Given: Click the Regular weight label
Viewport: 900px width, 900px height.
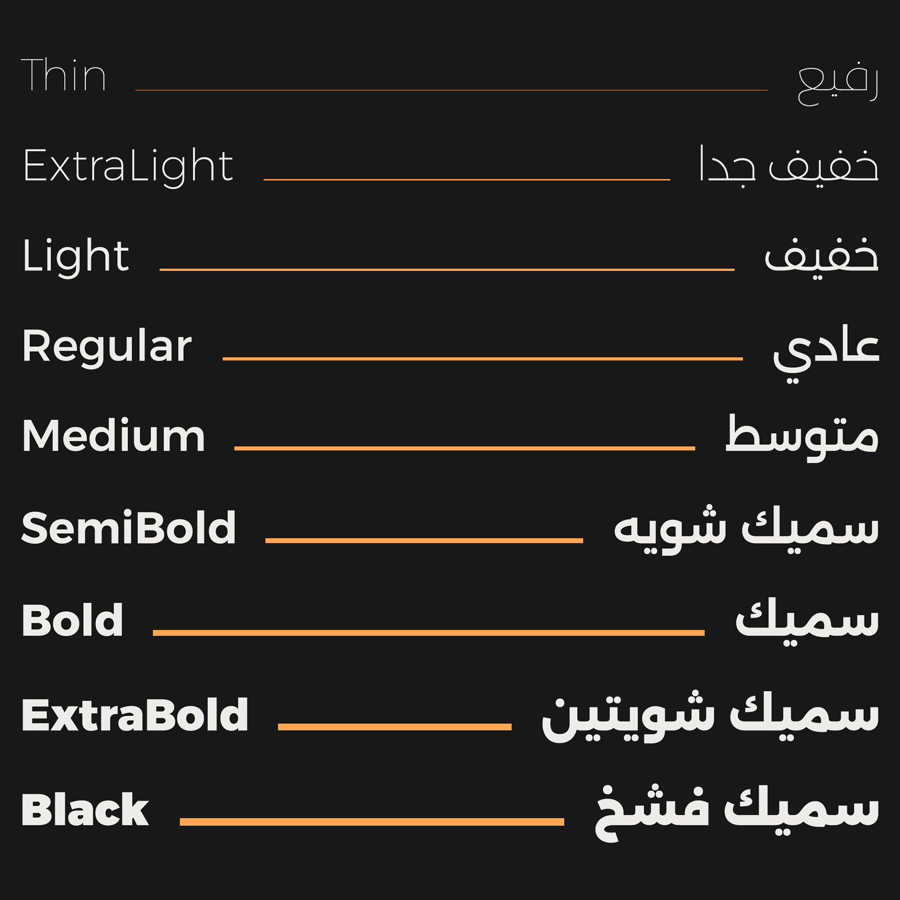Looking at the screenshot, I should pyautogui.click(x=107, y=347).
